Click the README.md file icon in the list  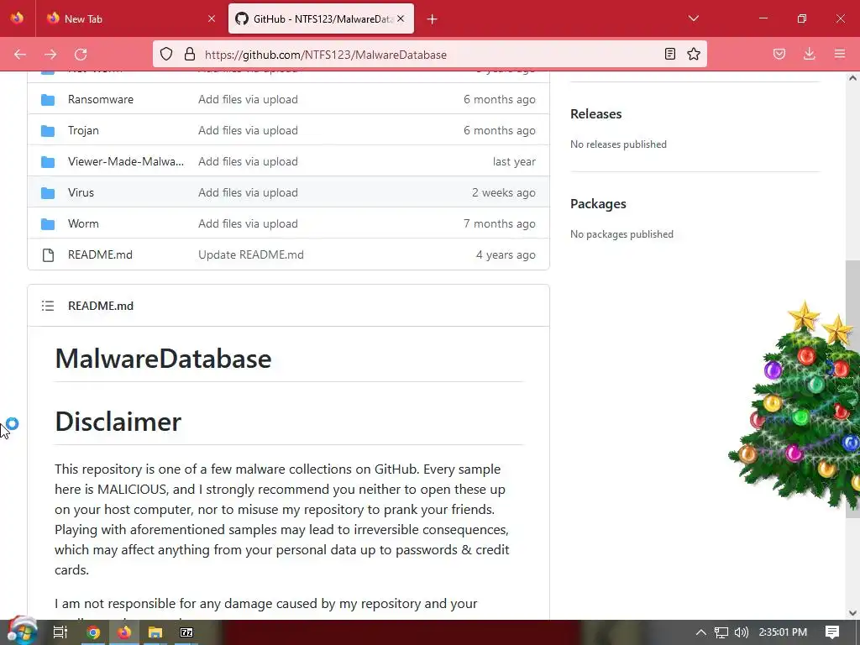click(48, 255)
